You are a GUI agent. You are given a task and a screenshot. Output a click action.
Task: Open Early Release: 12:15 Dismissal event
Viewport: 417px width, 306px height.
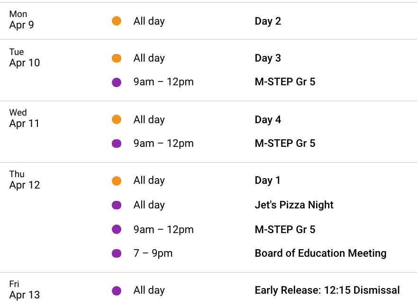point(327,290)
